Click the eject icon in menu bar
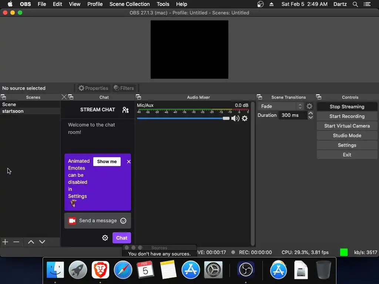Viewport: 379px width, 284px height. click(x=271, y=4)
